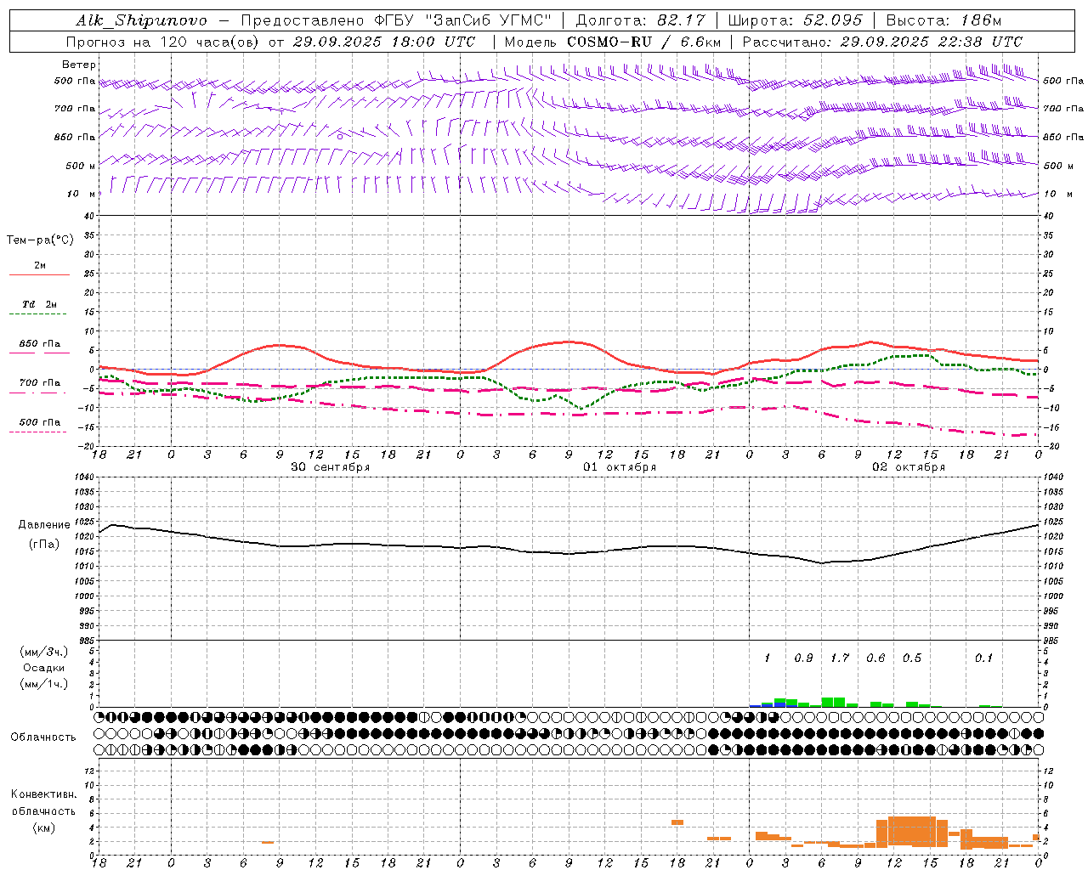This screenshot has width=1088, height=870.
Task: Click the Ветер panel label
Action: click(79, 65)
